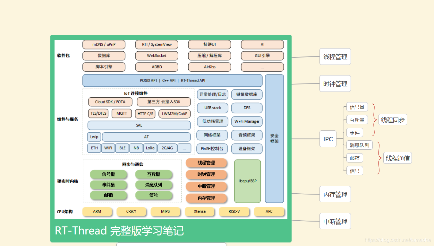Click the Lwip box in diagram
The width and height of the screenshot is (434, 246).
click(94, 137)
